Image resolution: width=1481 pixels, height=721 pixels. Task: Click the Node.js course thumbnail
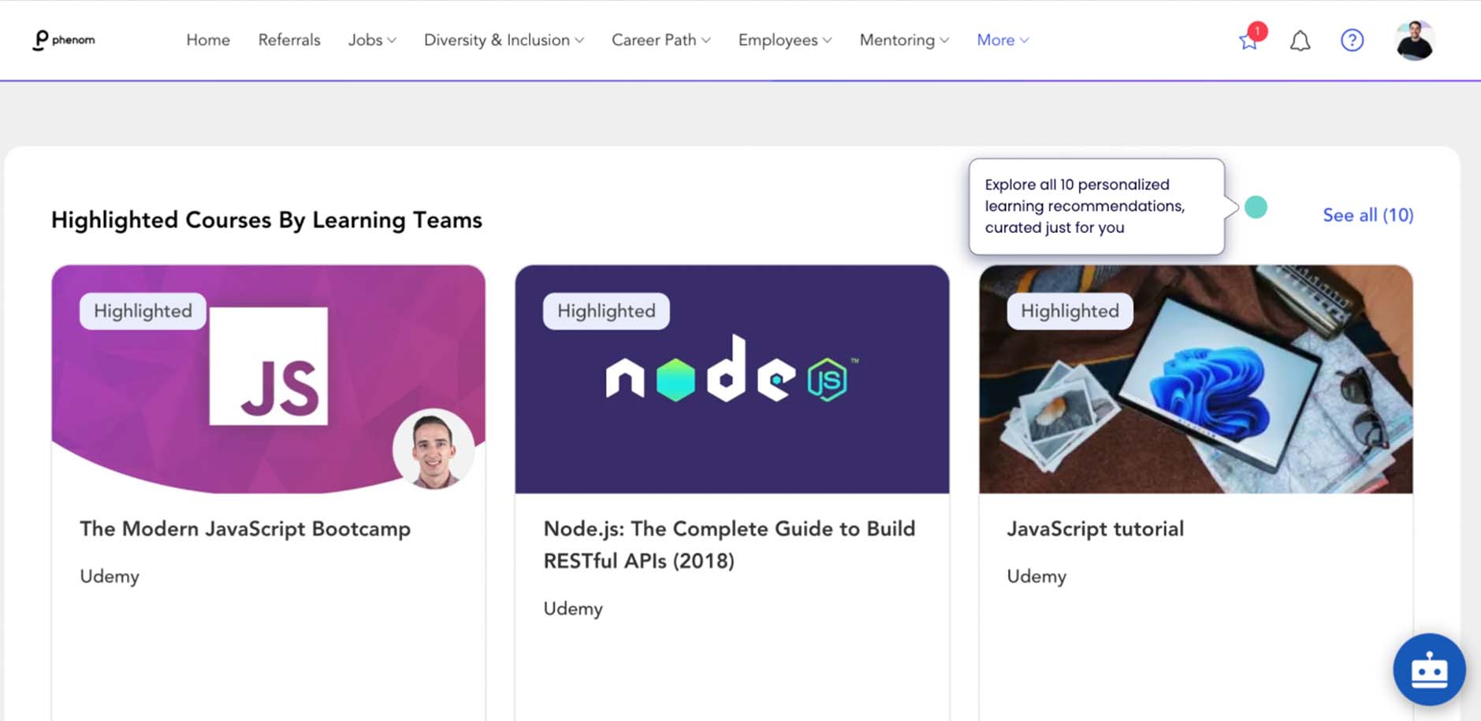(x=731, y=379)
